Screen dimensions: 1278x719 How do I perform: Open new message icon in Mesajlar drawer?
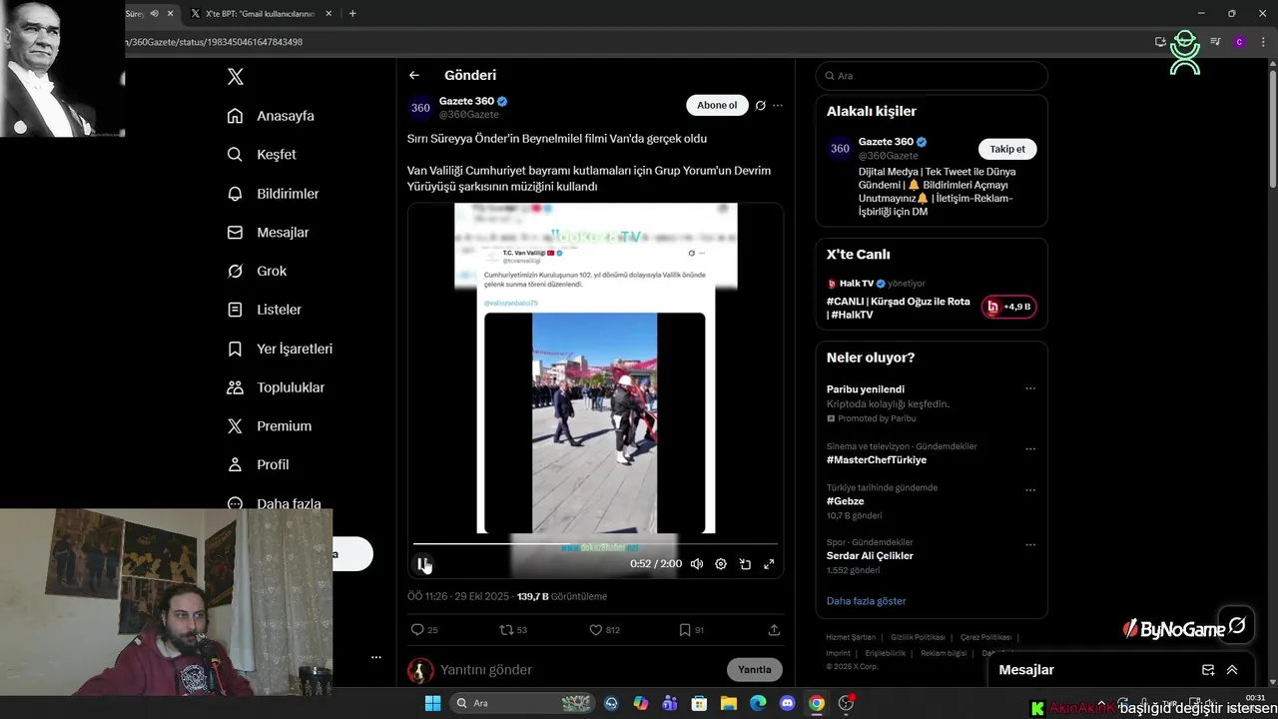(x=1208, y=670)
